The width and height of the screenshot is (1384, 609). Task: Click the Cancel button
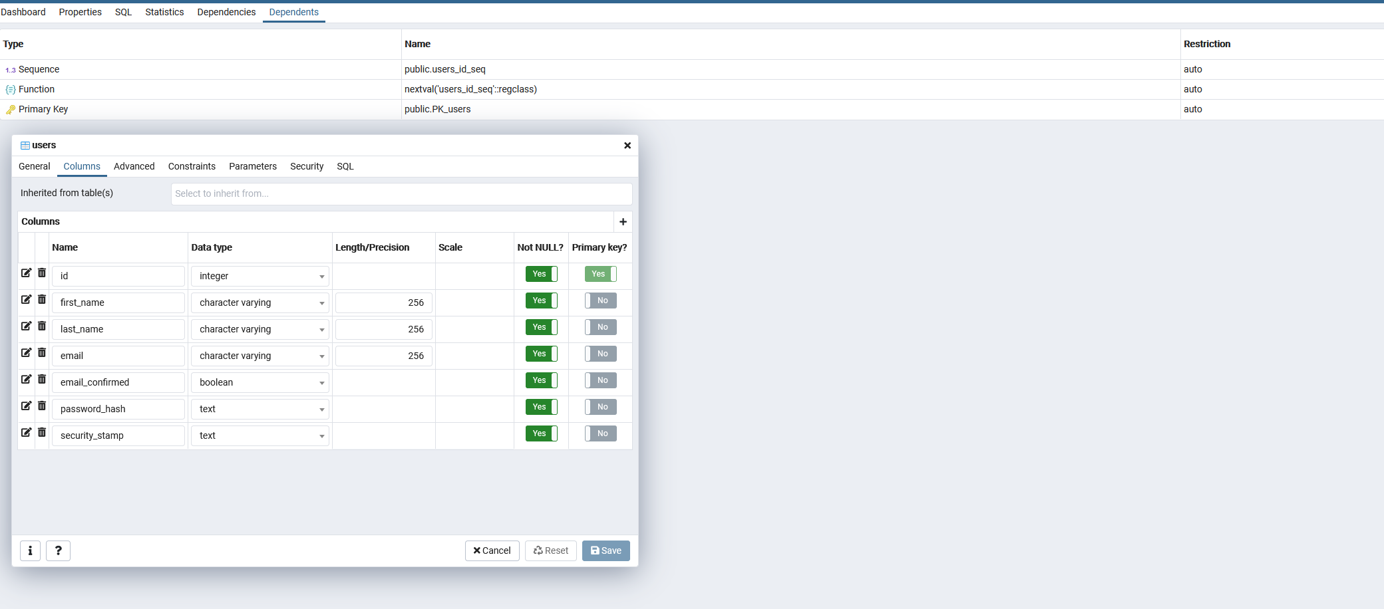pos(492,550)
